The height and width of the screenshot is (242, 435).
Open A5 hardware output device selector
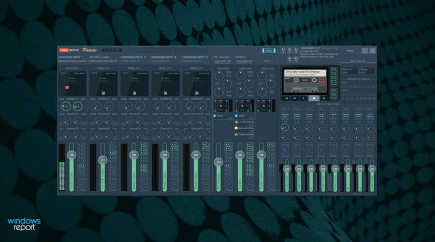point(296,59)
